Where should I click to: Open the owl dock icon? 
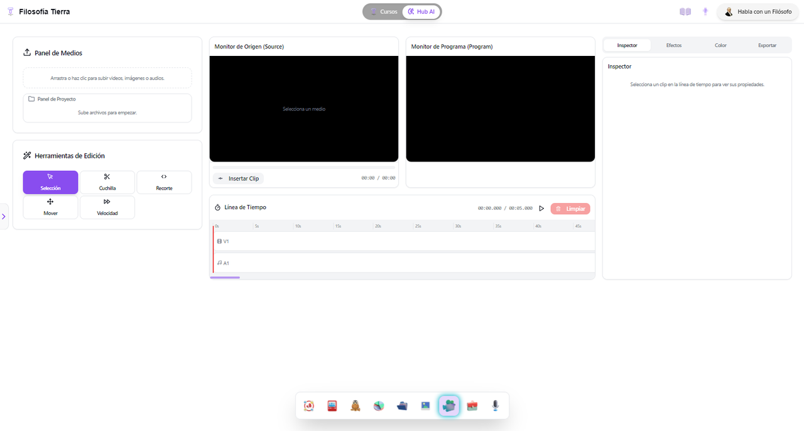tap(356, 406)
